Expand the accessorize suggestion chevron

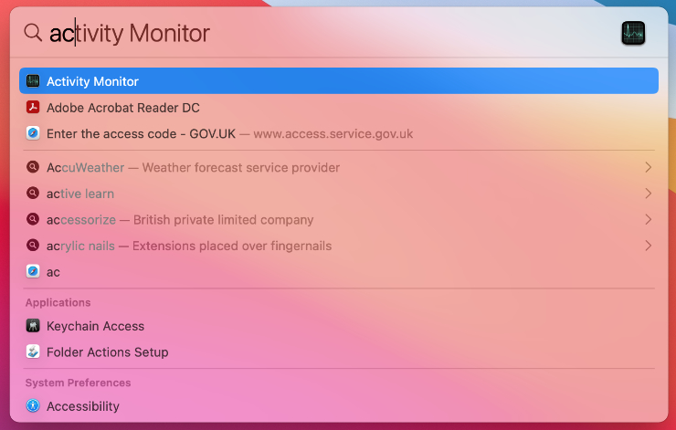pos(648,220)
